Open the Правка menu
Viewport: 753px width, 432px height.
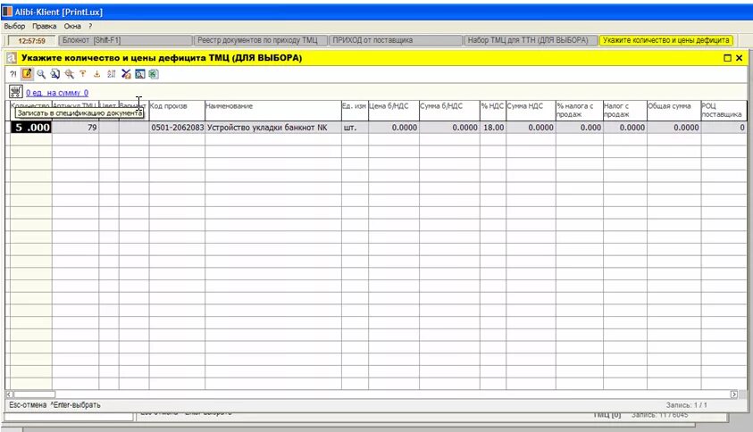(x=44, y=27)
